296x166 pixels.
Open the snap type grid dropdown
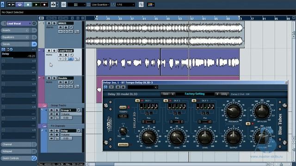tap(77, 5)
